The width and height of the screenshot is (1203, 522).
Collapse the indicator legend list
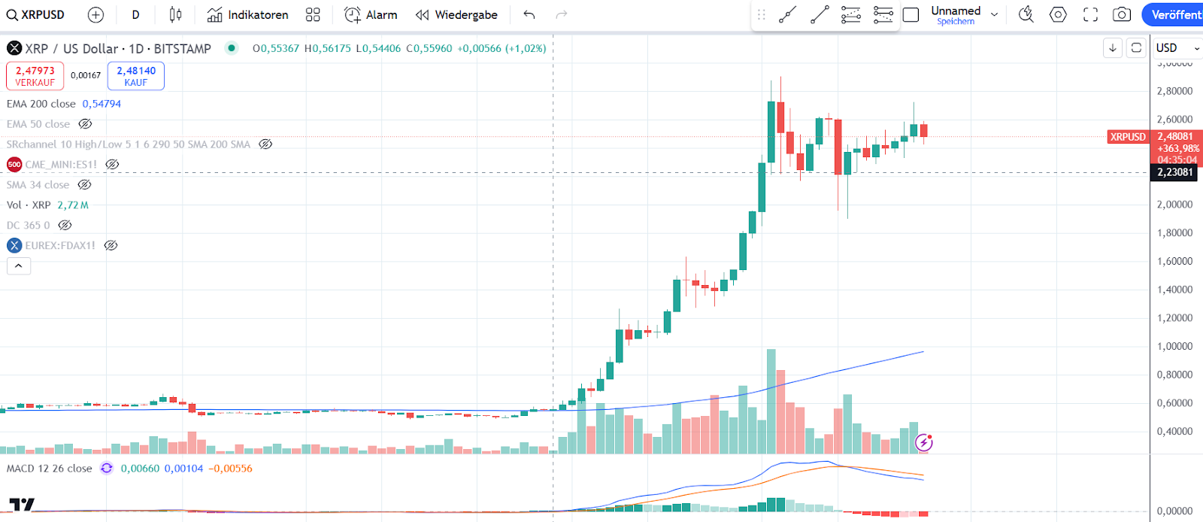pos(19,266)
